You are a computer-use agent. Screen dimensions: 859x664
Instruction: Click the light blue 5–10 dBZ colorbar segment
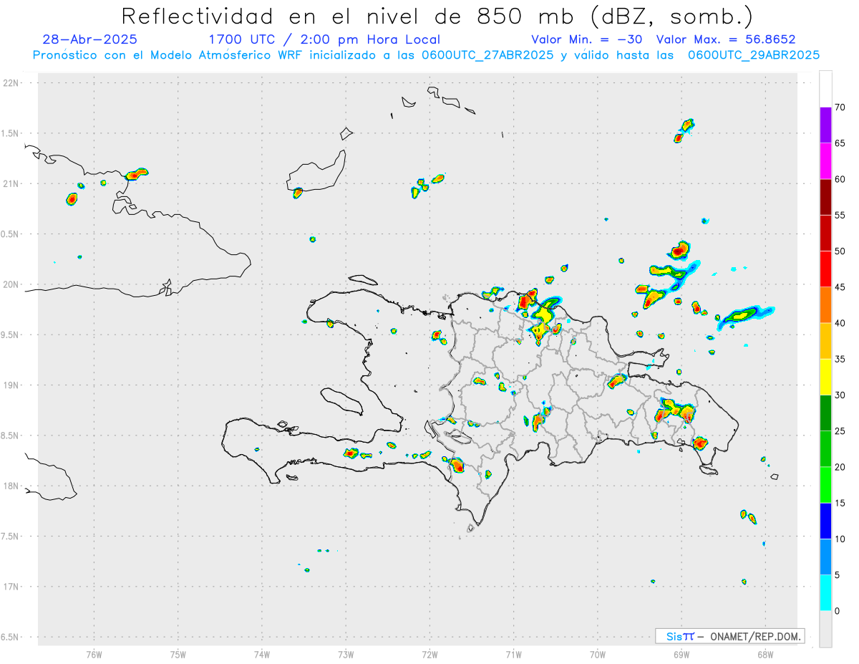[825, 557]
